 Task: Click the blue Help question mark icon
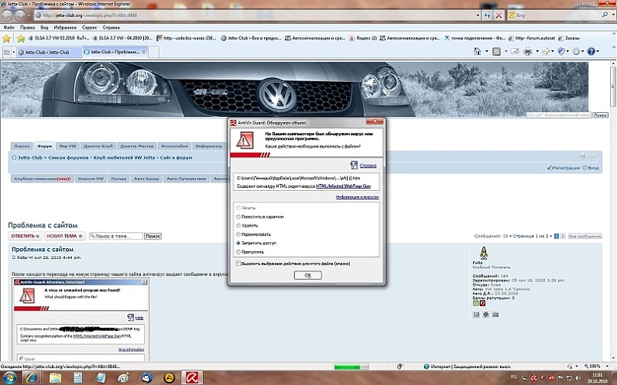pos(591,52)
